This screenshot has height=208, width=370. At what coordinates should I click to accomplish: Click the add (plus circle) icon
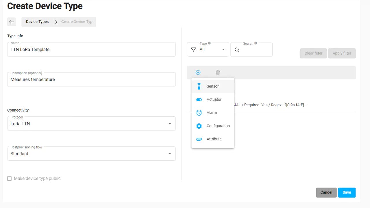[198, 73]
